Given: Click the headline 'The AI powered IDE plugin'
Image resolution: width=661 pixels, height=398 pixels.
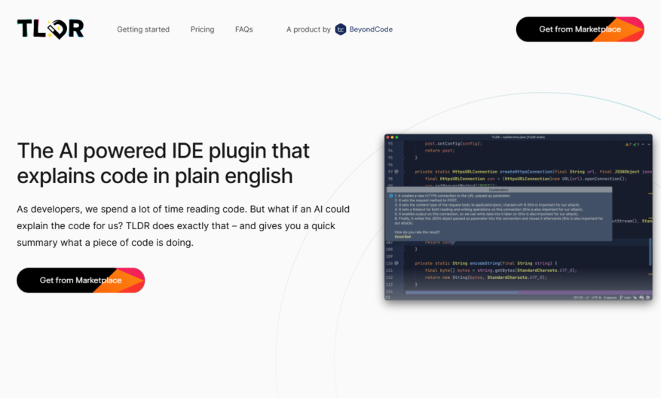Looking at the screenshot, I should pyautogui.click(x=163, y=163).
